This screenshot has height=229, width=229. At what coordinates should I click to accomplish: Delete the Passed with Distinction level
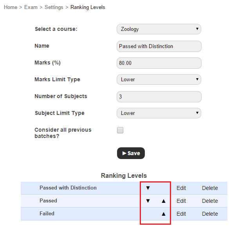210,188
